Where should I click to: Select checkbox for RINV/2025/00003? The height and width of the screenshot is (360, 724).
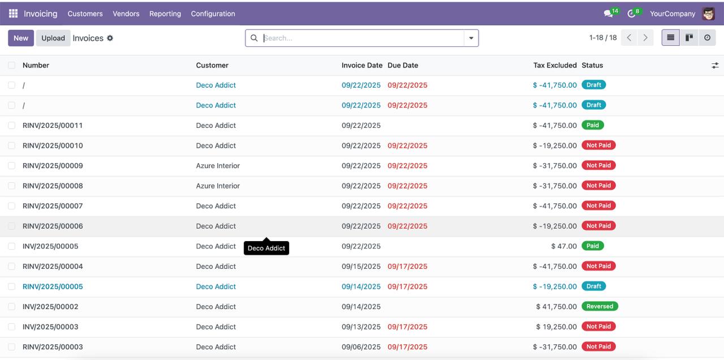click(11, 347)
